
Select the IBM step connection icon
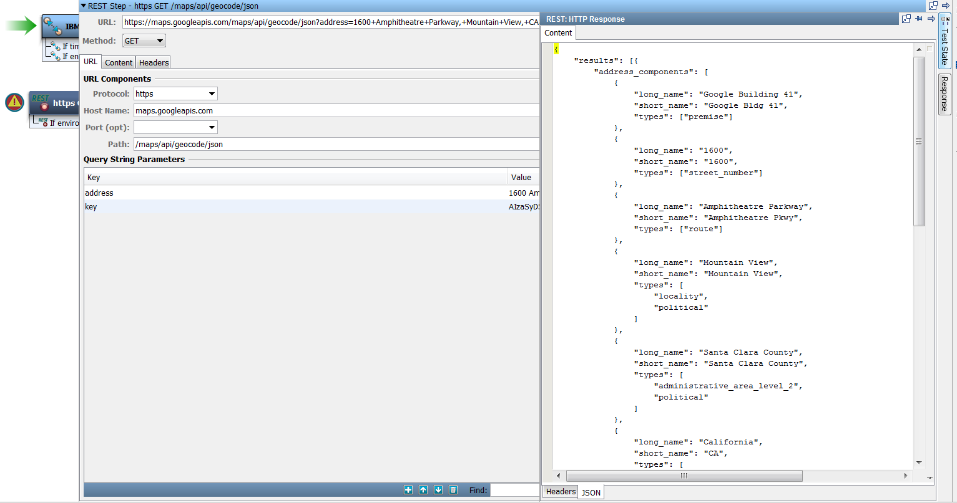(52, 26)
